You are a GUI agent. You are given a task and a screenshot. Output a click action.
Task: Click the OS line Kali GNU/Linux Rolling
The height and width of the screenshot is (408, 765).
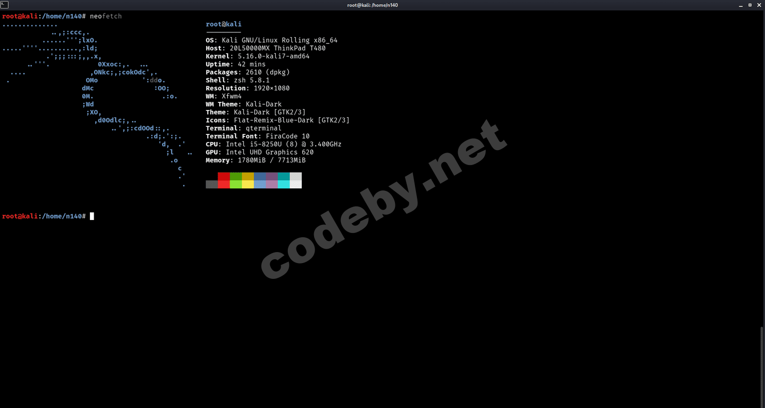[x=272, y=40]
